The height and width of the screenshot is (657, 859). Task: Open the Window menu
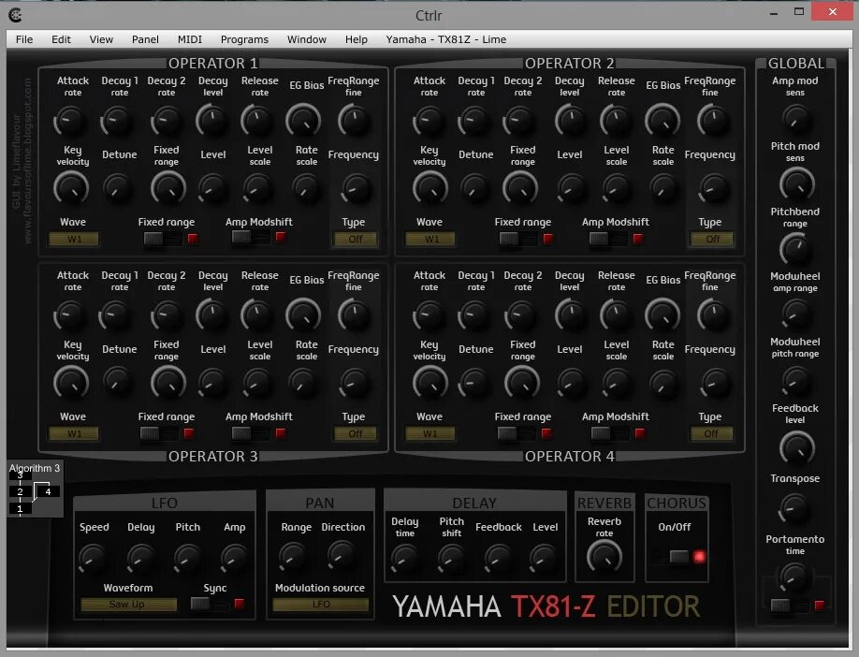(306, 39)
